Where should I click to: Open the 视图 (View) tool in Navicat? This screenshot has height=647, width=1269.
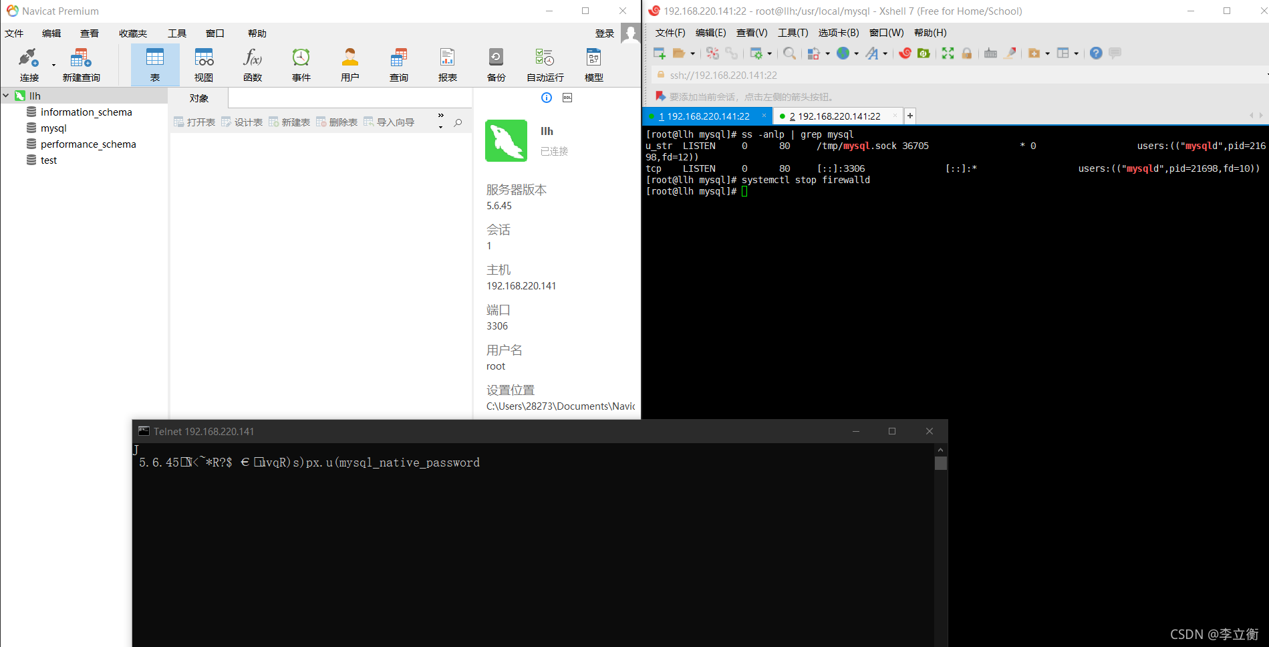coord(204,65)
